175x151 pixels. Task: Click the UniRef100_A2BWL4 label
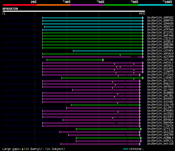click(x=160, y=138)
